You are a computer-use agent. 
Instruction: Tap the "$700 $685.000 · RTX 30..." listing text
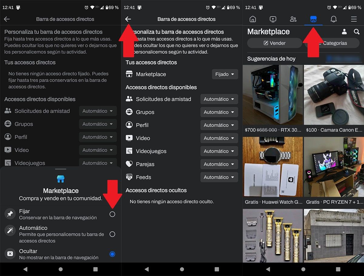coord(273,130)
